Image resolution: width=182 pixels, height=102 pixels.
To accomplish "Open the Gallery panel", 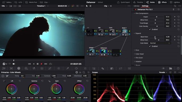I will coord(7,2).
